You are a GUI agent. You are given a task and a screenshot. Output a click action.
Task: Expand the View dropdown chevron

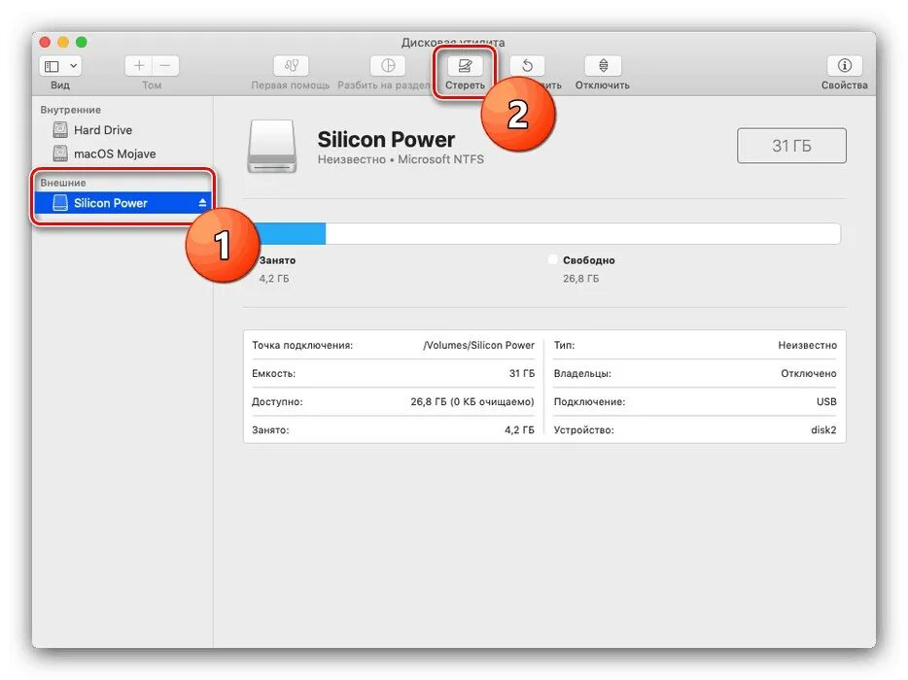[74, 66]
